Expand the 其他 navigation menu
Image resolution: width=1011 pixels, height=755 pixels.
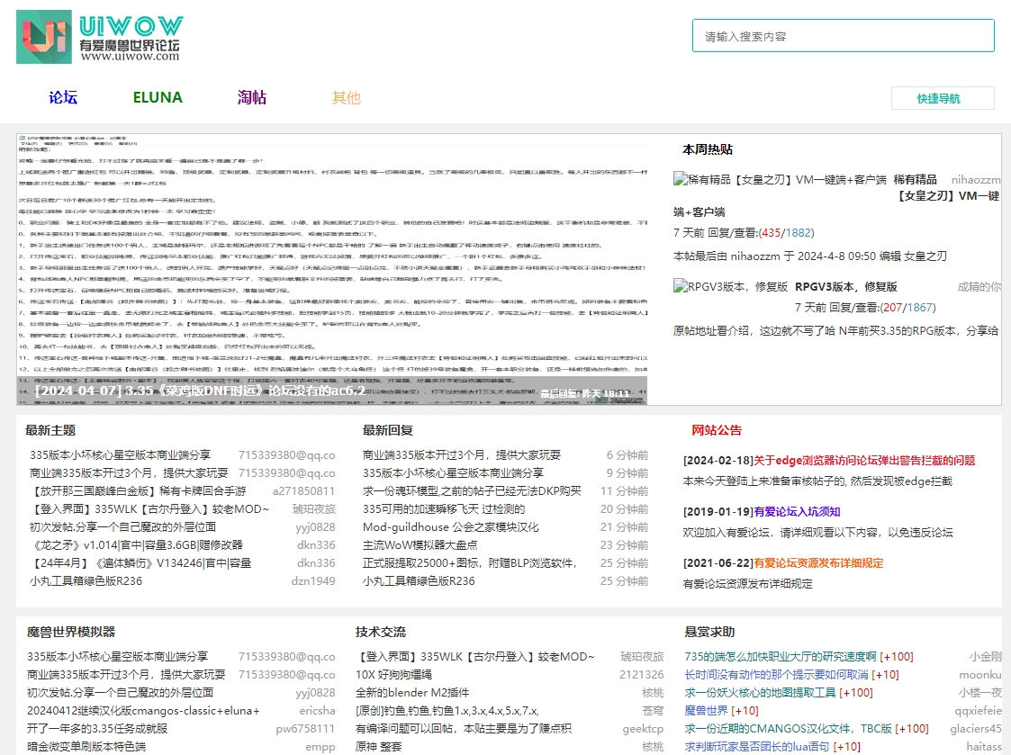(346, 97)
